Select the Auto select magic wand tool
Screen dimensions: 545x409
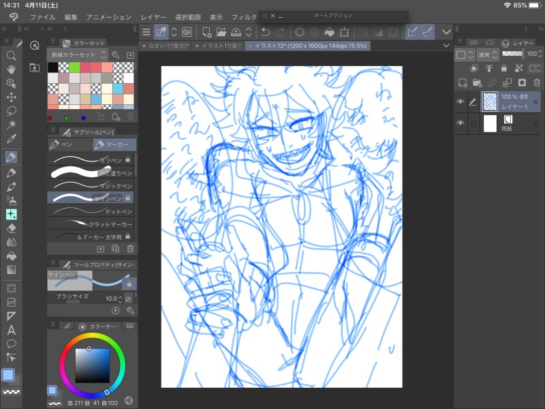11,125
